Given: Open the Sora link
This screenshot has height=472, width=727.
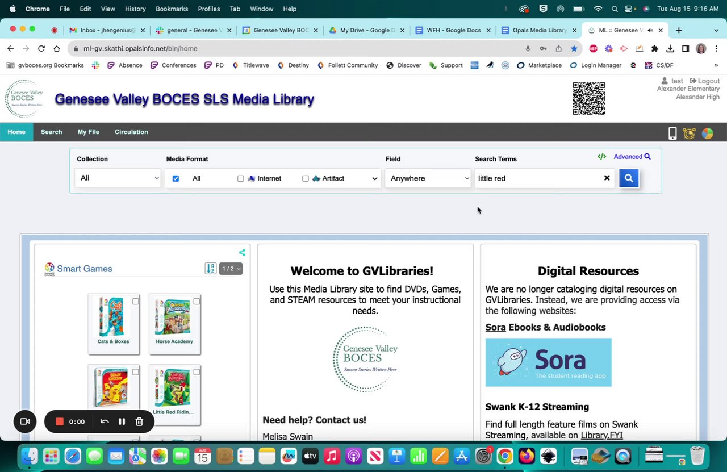Looking at the screenshot, I should [495, 327].
